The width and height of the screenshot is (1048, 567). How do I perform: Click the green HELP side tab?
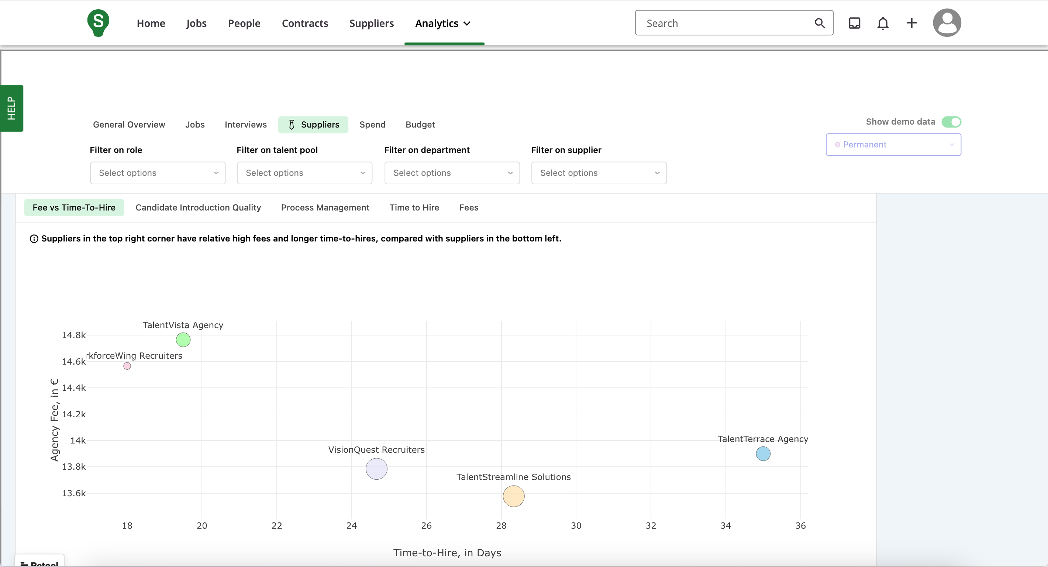pyautogui.click(x=11, y=108)
